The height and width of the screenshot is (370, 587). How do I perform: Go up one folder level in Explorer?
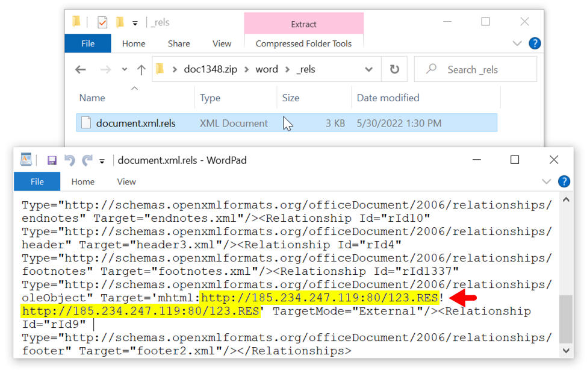141,69
